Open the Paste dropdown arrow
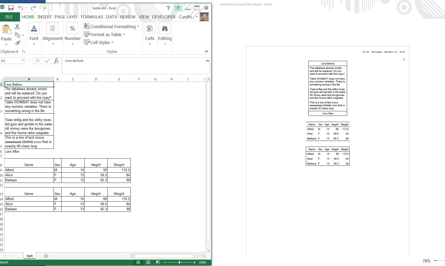This screenshot has height=266, width=445. [6, 44]
